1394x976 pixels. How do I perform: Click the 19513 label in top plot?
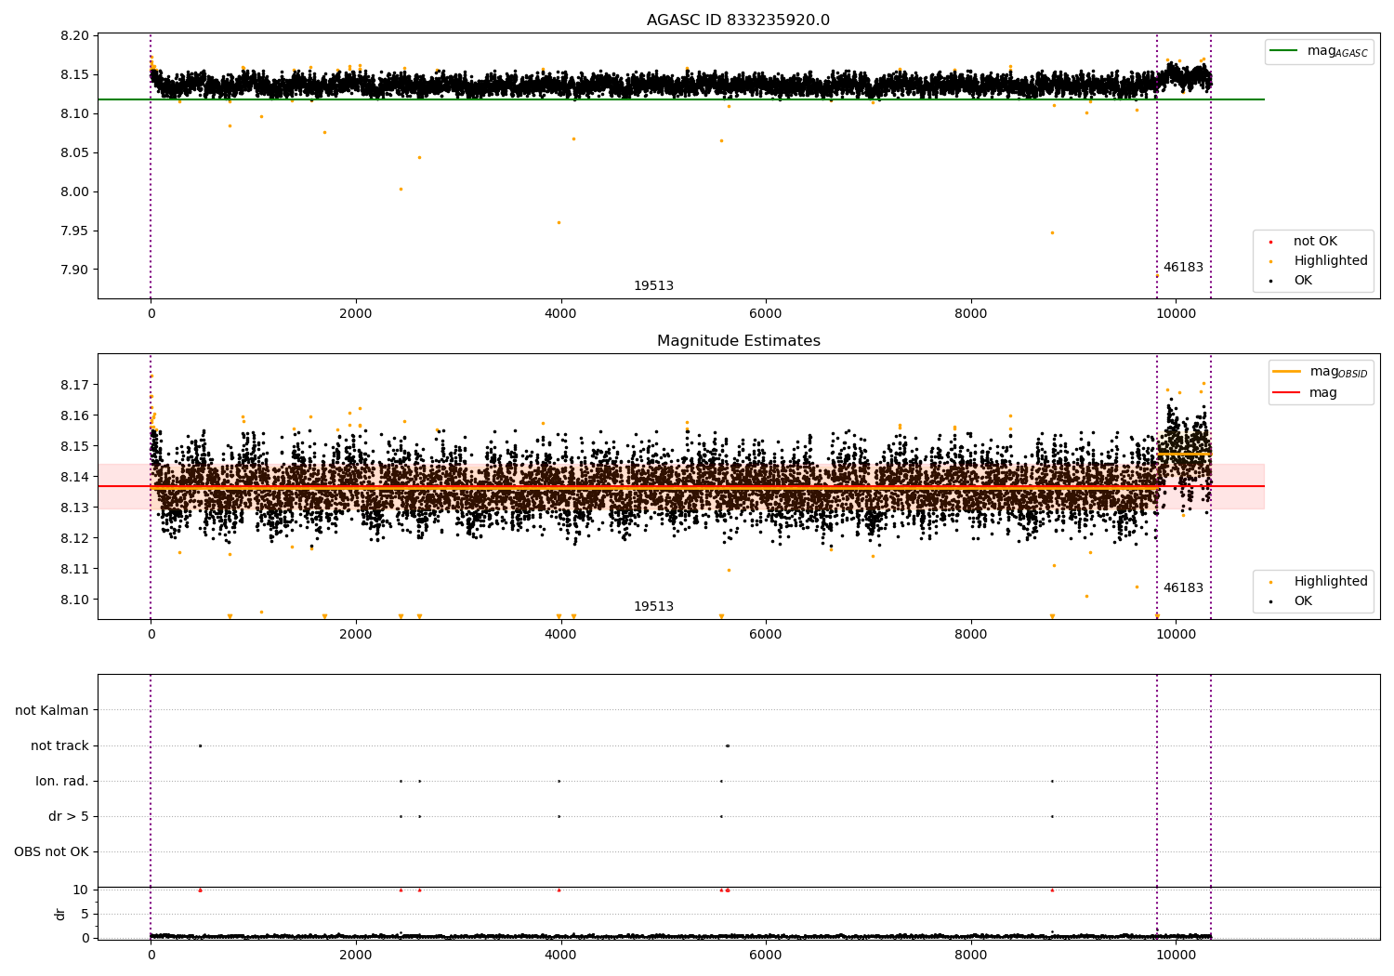pos(653,286)
